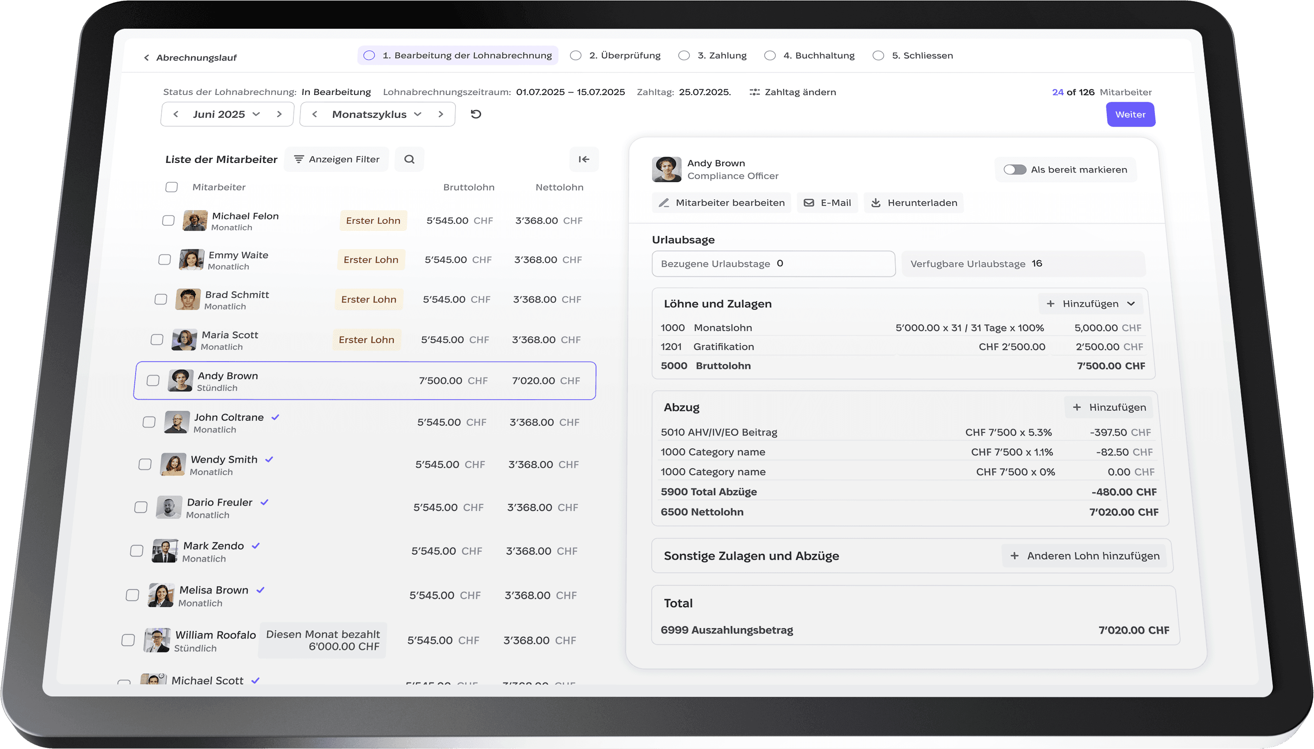Image resolution: width=1314 pixels, height=749 pixels.
Task: Go back via Abrechnungslauf arrow
Action: click(x=147, y=57)
